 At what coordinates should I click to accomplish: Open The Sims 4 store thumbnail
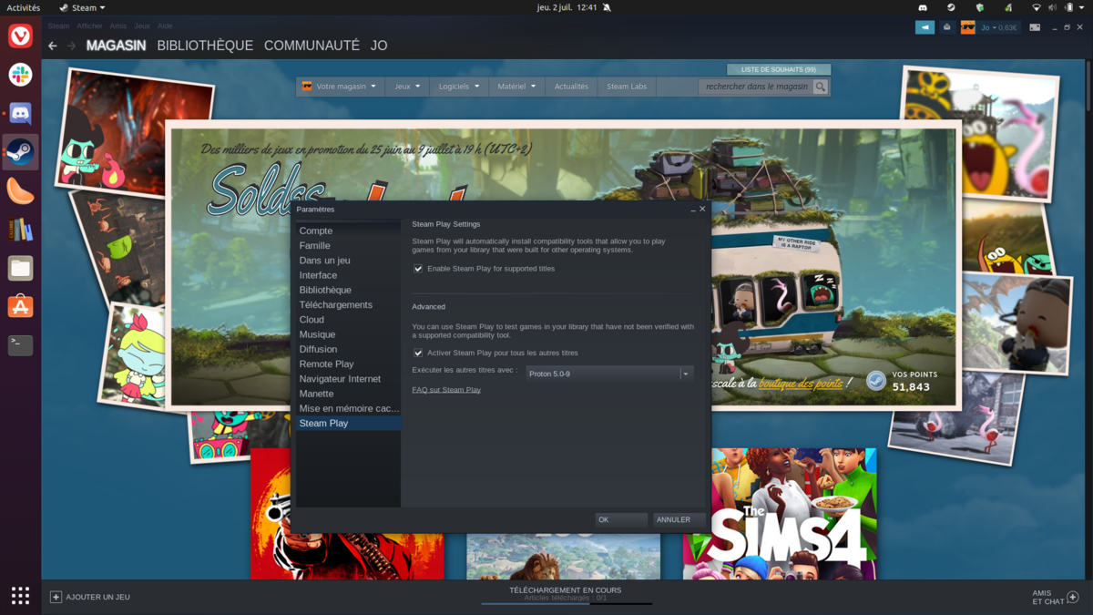780,513
